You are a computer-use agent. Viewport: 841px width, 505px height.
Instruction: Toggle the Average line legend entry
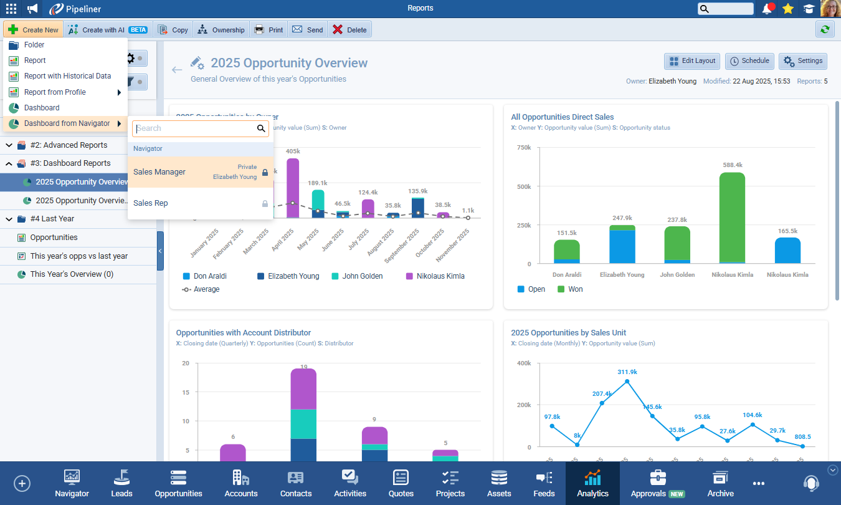(200, 289)
